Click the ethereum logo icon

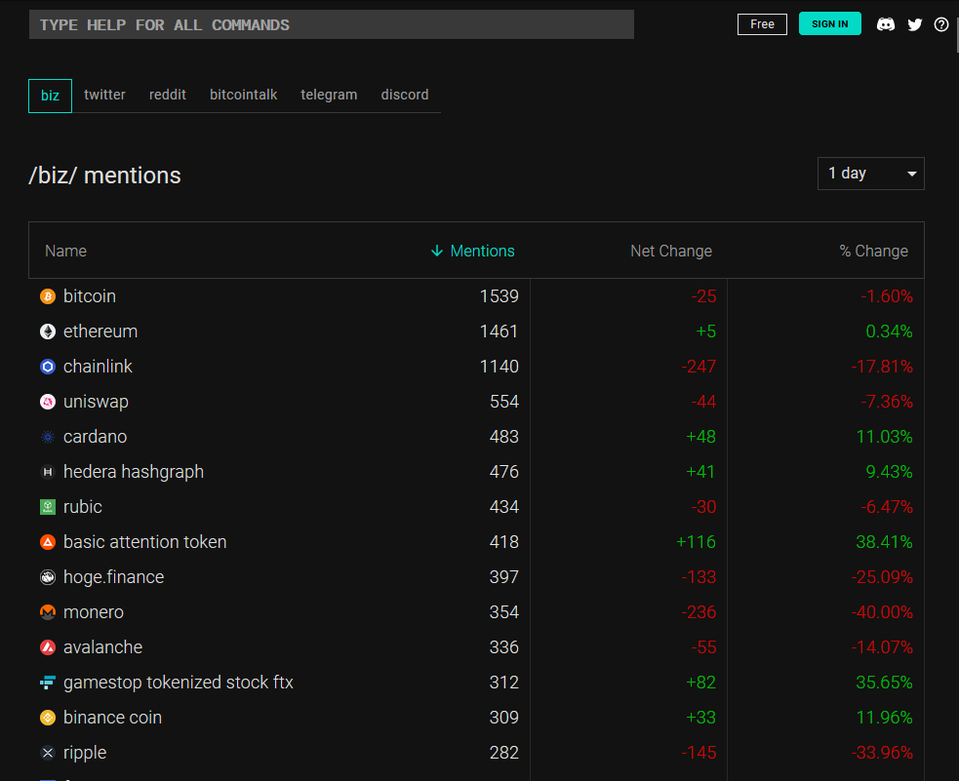coord(48,332)
